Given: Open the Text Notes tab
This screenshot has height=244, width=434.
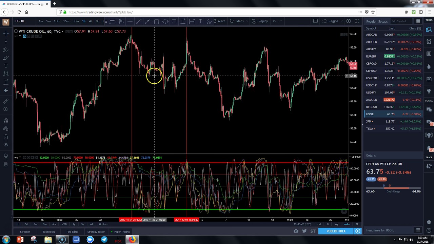Looking at the screenshot, I should click(x=48, y=232).
